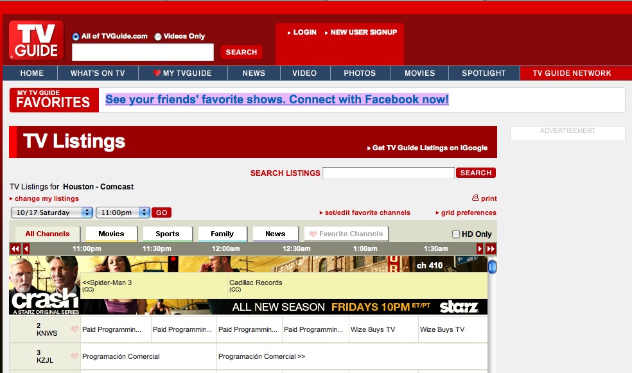This screenshot has width=632, height=373.
Task: Open the MOVIES navigation item
Action: tap(419, 73)
